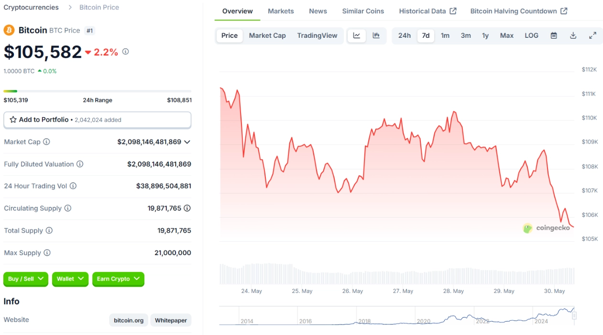Open the Earn Crypto dropdown

[118, 279]
